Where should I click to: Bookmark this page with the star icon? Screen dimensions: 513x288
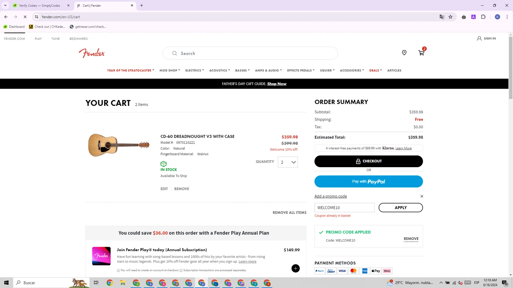tap(451, 17)
